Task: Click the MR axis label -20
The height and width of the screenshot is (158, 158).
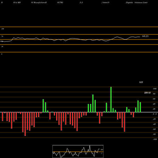Action: (x=154, y=119)
